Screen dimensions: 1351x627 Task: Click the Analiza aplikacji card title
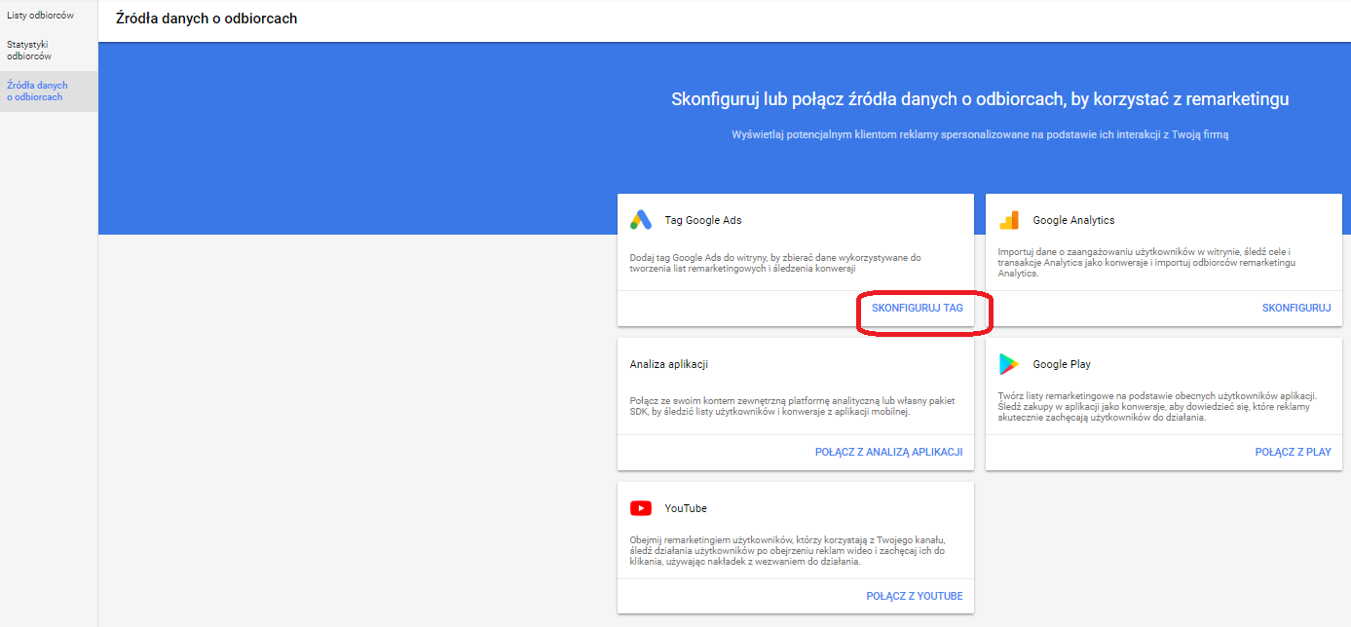[x=668, y=364]
